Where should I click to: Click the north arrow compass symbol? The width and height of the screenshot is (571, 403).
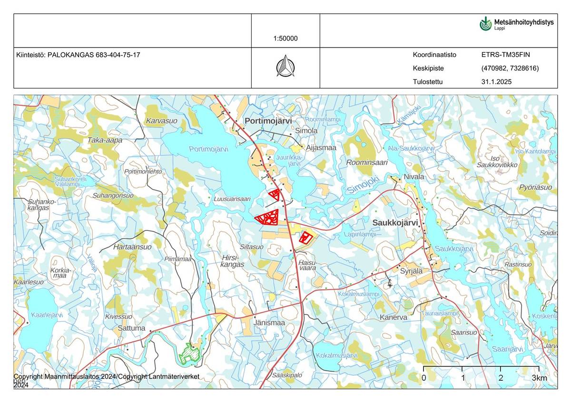click(x=285, y=66)
